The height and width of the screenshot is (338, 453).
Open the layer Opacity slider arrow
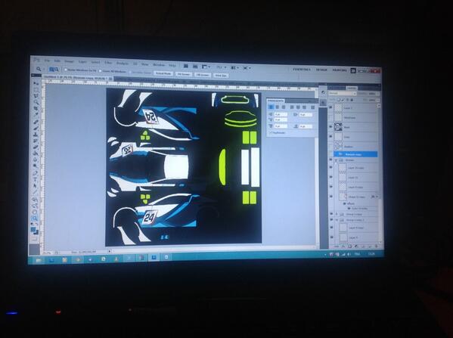pos(378,94)
